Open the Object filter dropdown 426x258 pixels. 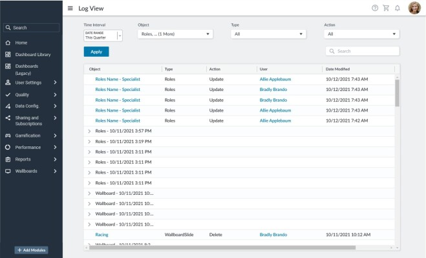(x=175, y=34)
